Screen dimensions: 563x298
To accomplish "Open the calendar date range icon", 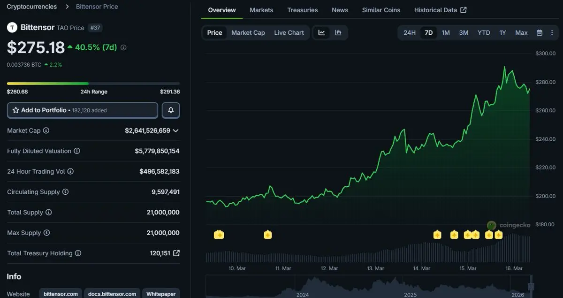I will point(540,32).
